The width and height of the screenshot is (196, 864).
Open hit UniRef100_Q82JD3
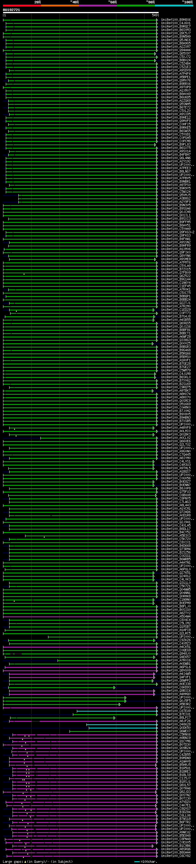tap(176, 792)
